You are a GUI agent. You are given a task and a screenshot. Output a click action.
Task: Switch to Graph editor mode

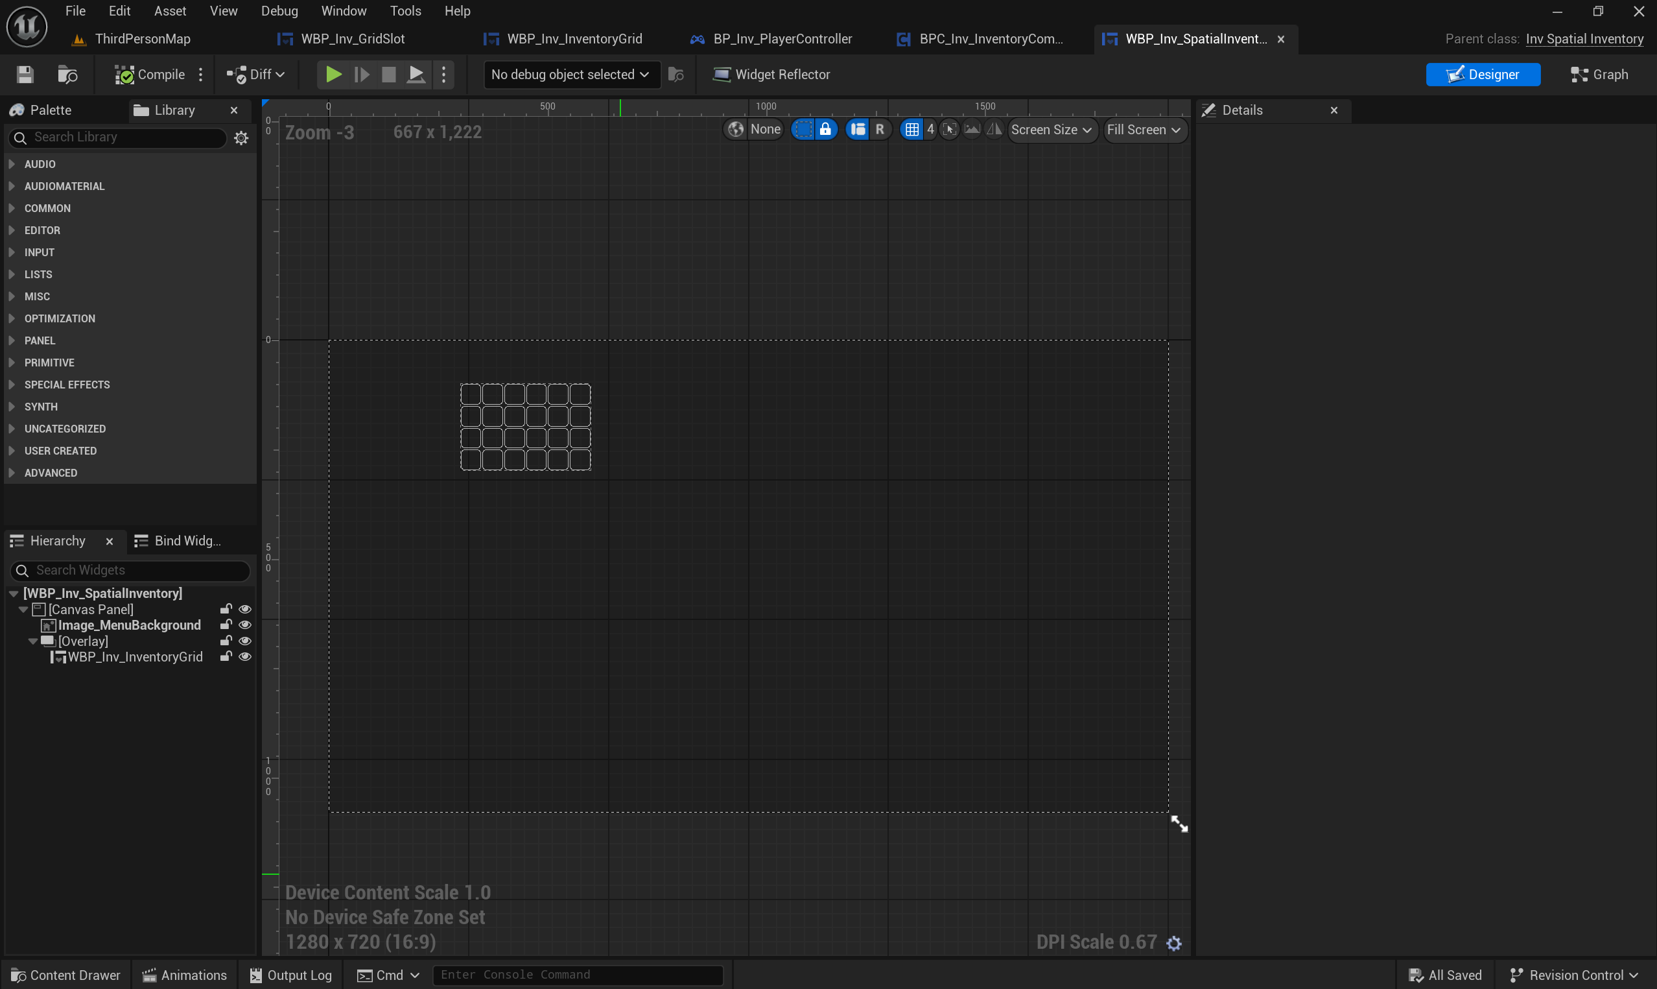(1599, 75)
